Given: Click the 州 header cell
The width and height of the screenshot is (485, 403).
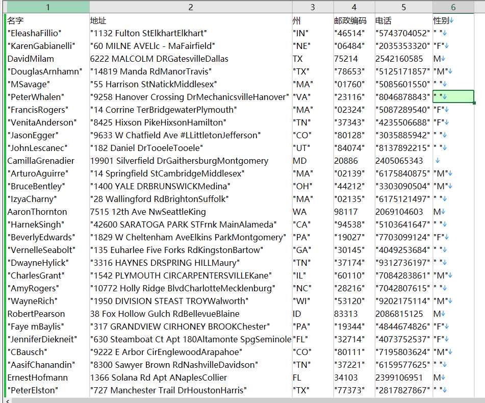Looking at the screenshot, I should tap(313, 21).
